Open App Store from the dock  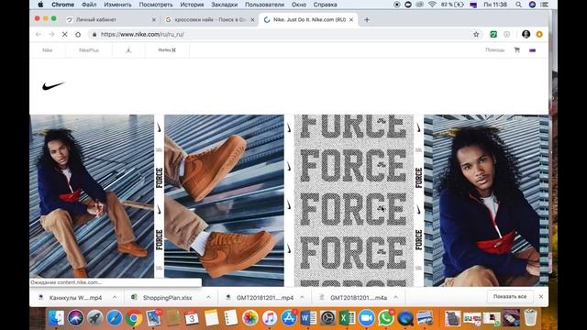[x=289, y=318]
